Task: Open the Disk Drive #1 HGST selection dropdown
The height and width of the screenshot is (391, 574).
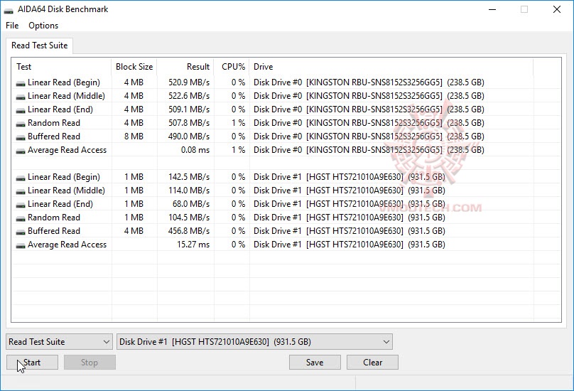Action: [254, 341]
